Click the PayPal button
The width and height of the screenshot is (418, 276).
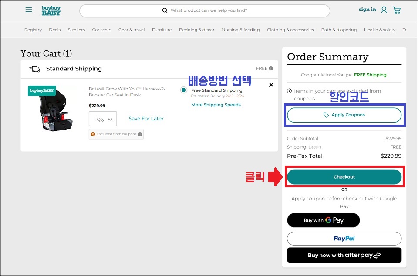(x=344, y=239)
